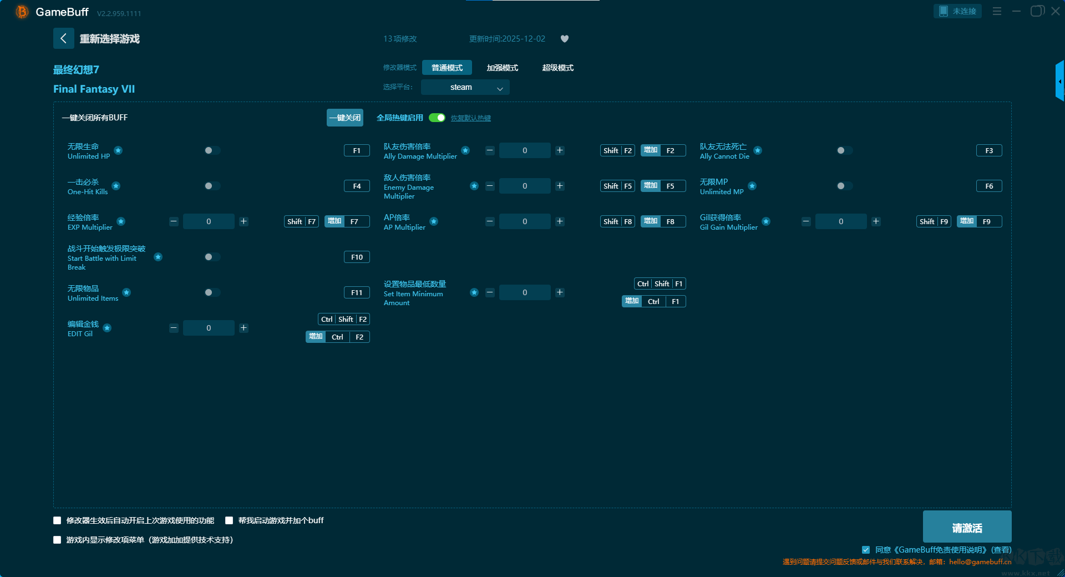Open the steam platform dropdown
The width and height of the screenshot is (1065, 577).
465,87
